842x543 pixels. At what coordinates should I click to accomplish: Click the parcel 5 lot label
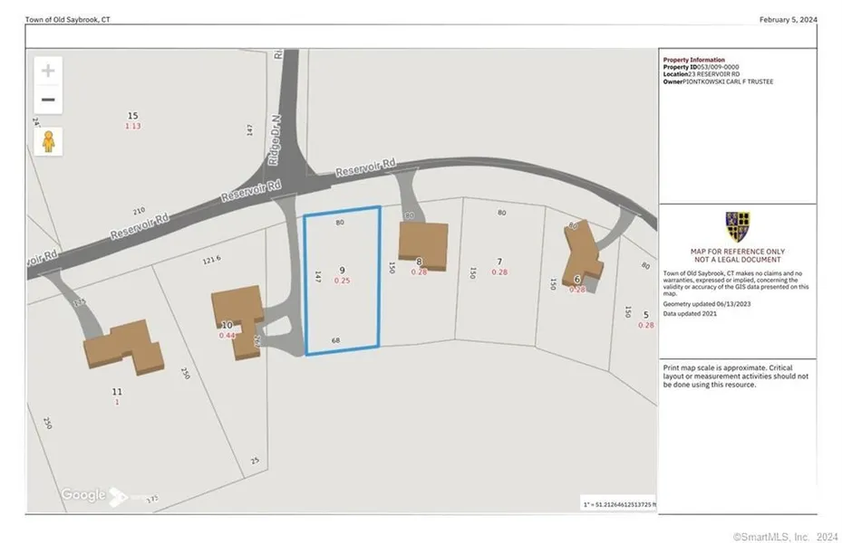click(645, 315)
